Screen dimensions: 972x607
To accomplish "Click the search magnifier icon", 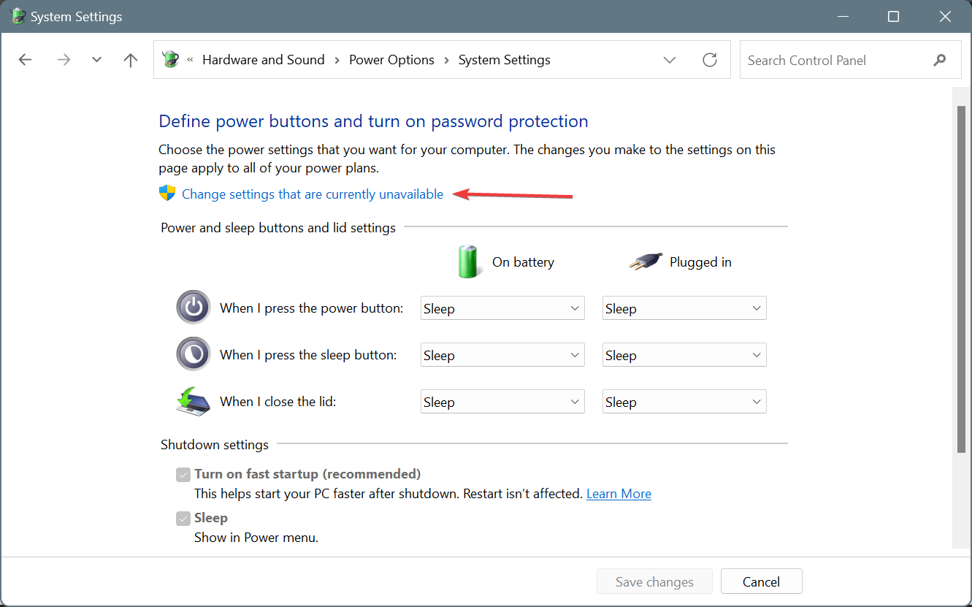I will [x=940, y=60].
